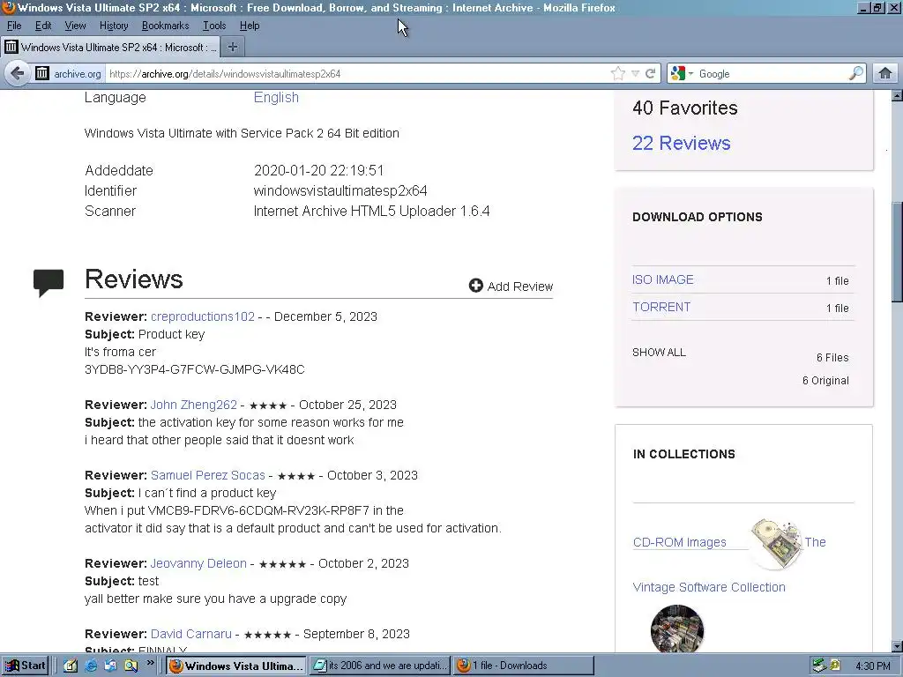The width and height of the screenshot is (903, 677).
Task: Open the CD-ROM Images collection link
Action: click(x=680, y=542)
